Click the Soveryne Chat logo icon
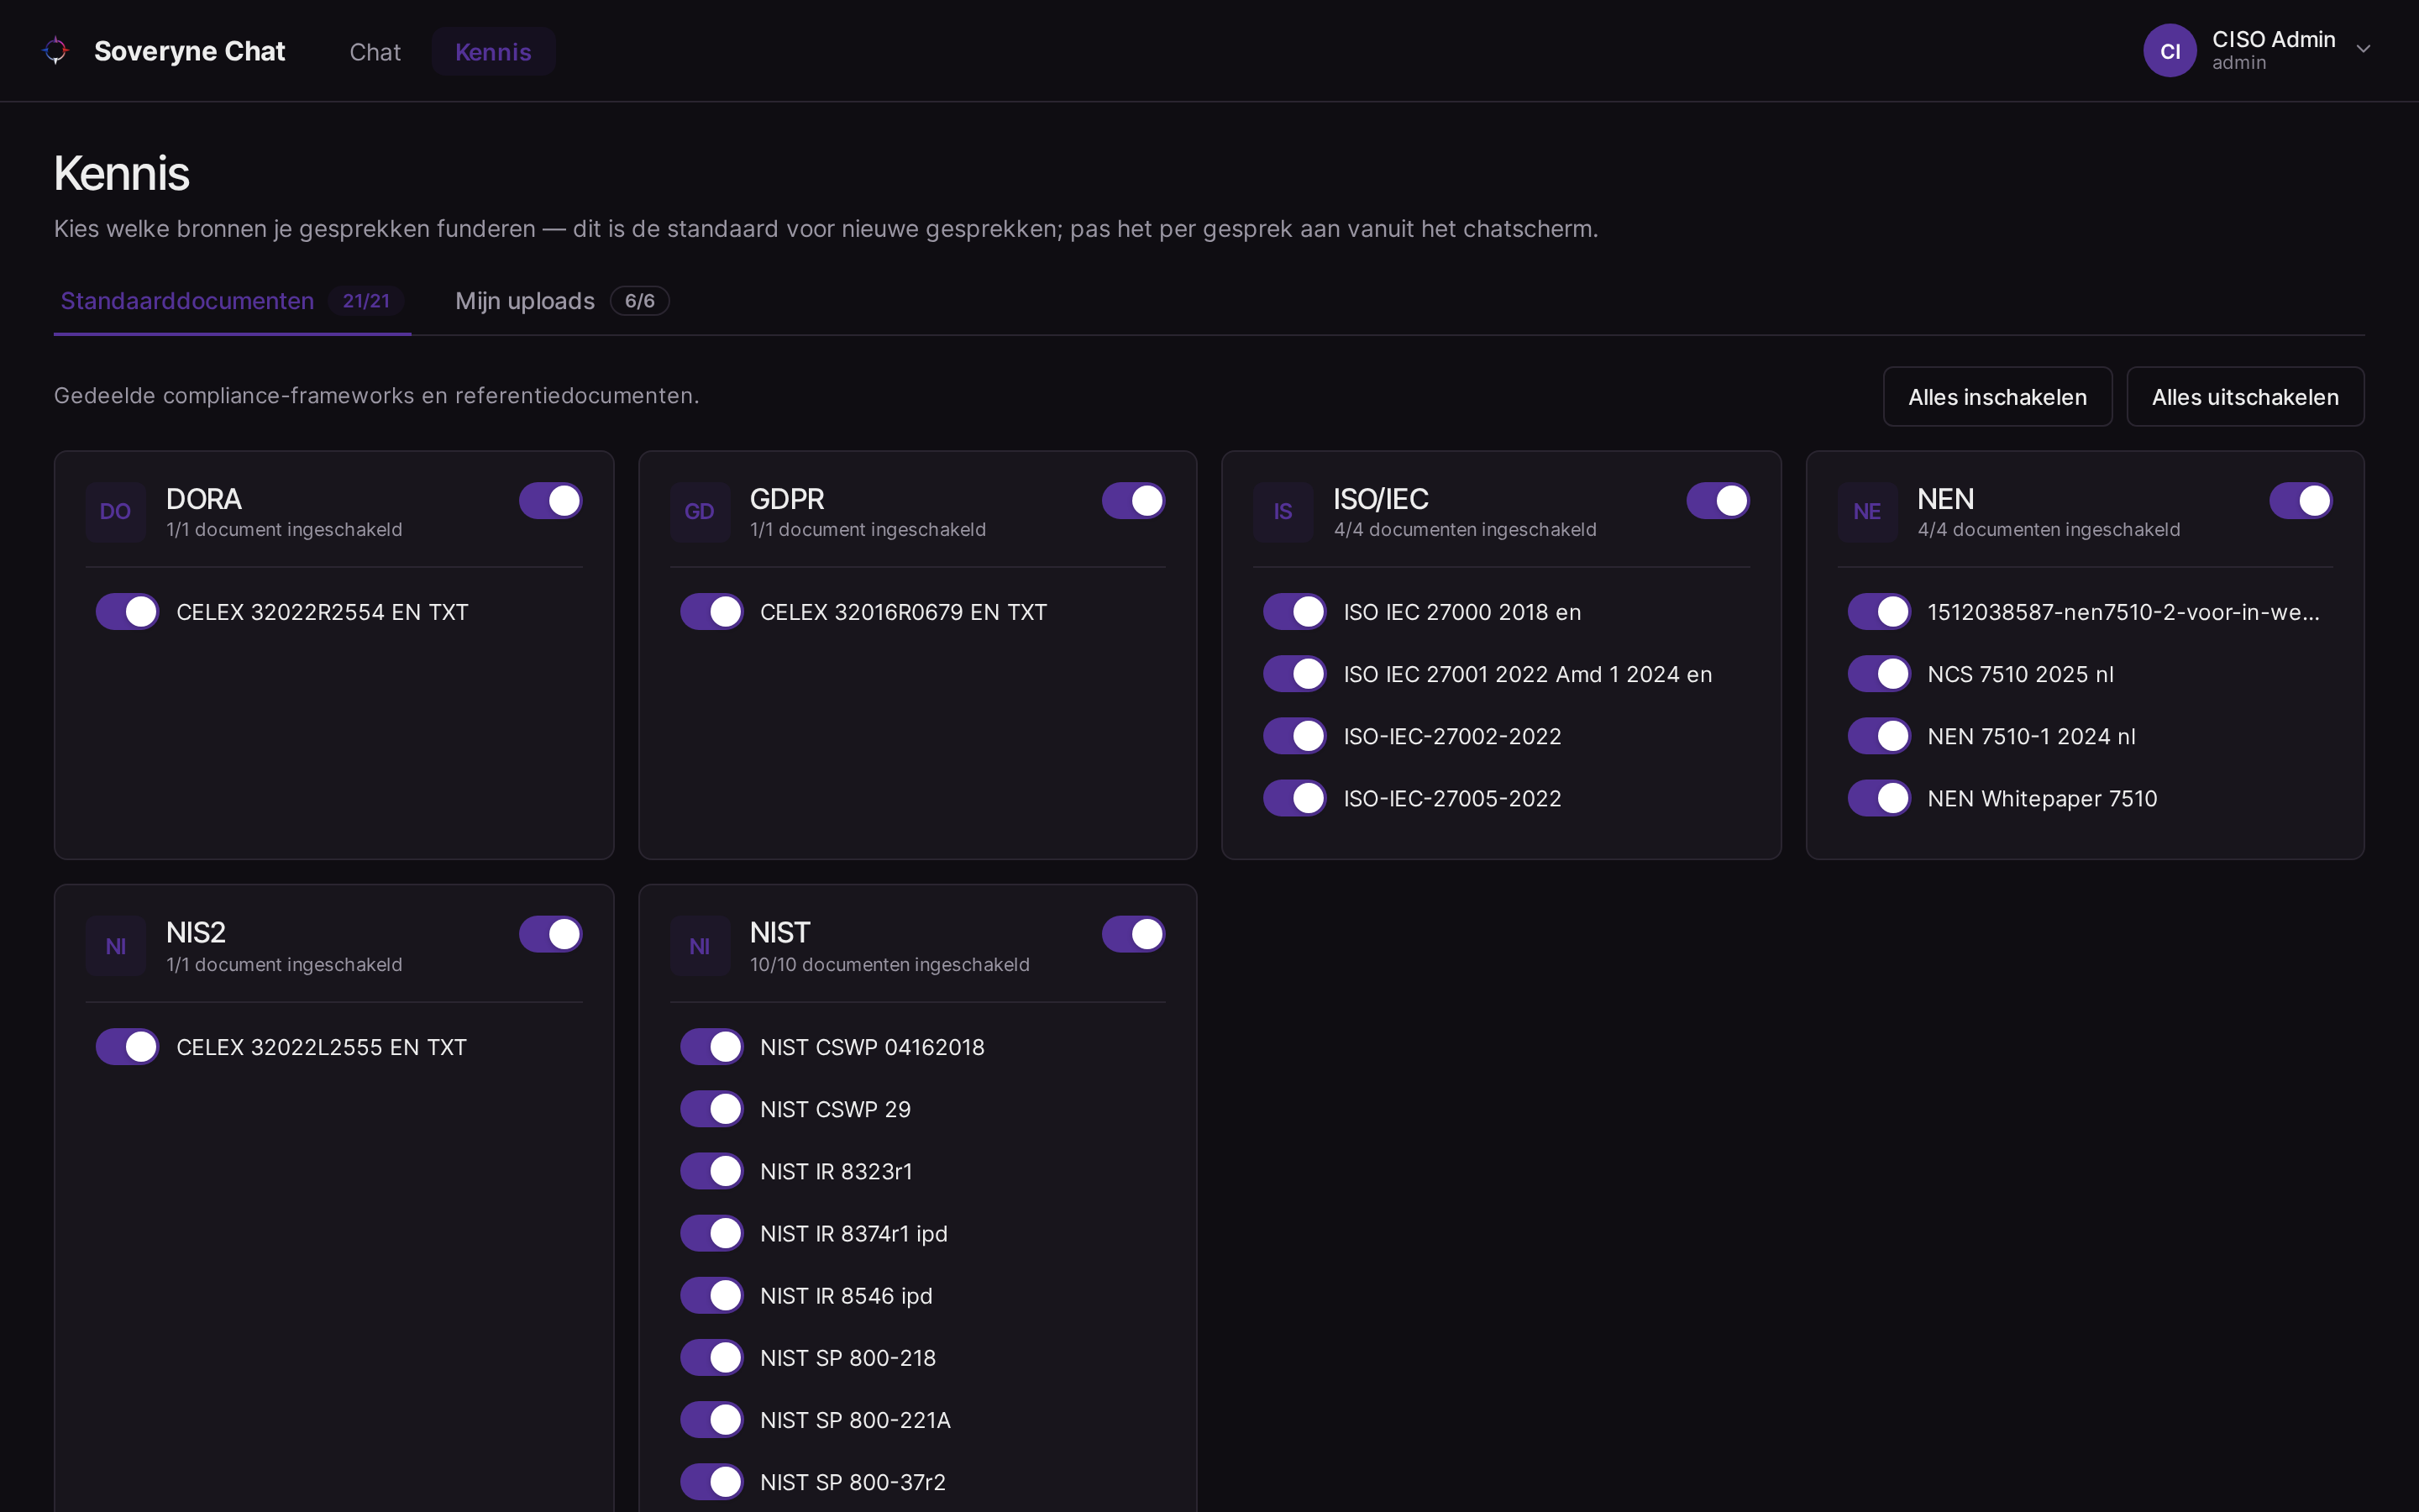This screenshot has height=1512, width=2419. tap(56, 50)
